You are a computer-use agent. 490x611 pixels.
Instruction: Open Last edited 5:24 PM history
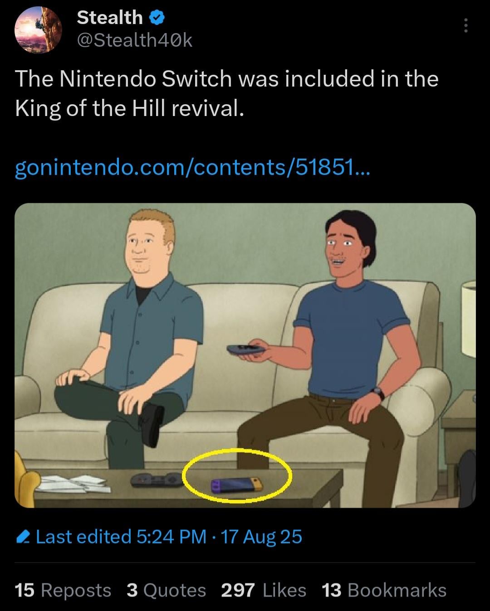(121, 537)
